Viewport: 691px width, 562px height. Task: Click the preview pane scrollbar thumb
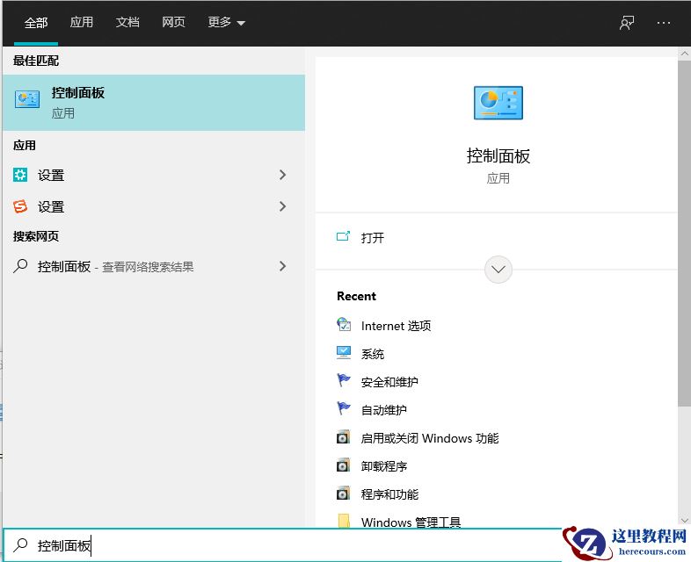684,234
